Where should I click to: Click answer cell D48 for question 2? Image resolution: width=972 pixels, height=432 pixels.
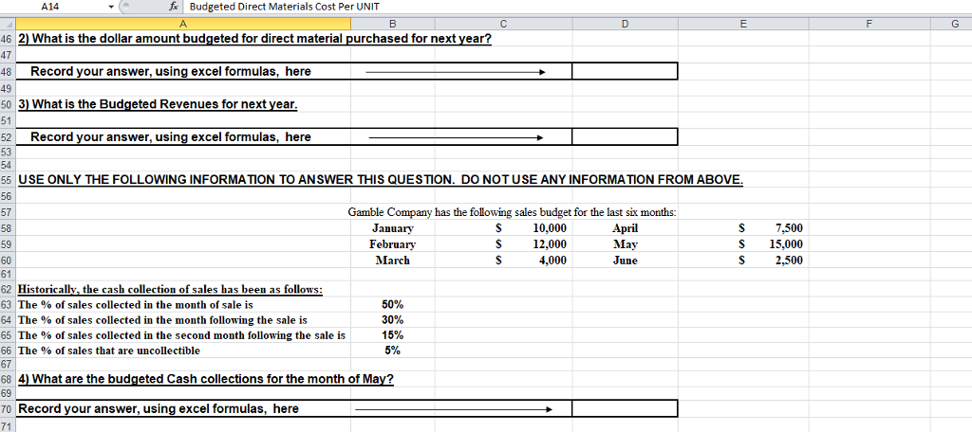625,71
